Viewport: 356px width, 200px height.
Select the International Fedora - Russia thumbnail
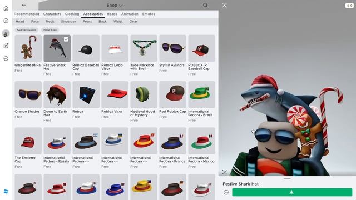pos(57,141)
